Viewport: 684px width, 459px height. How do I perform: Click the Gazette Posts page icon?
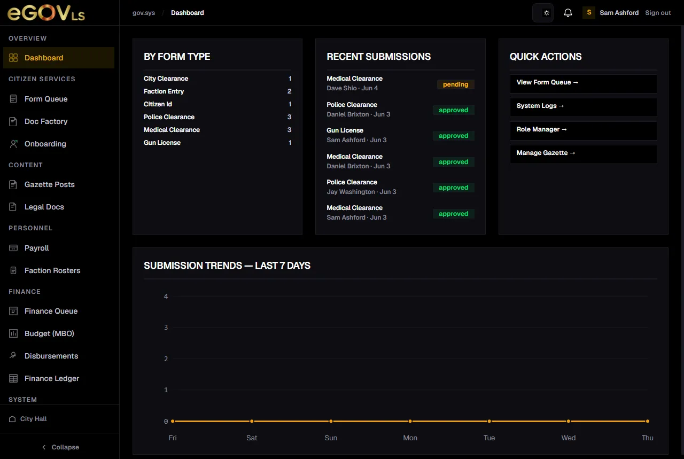click(x=13, y=184)
